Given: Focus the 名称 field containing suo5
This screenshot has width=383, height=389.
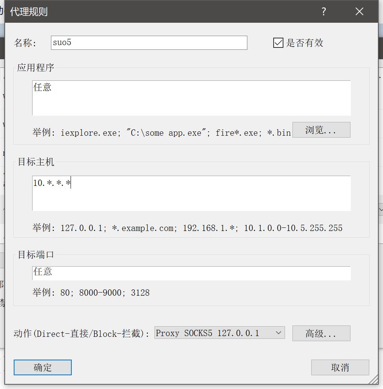Looking at the screenshot, I should click(149, 43).
